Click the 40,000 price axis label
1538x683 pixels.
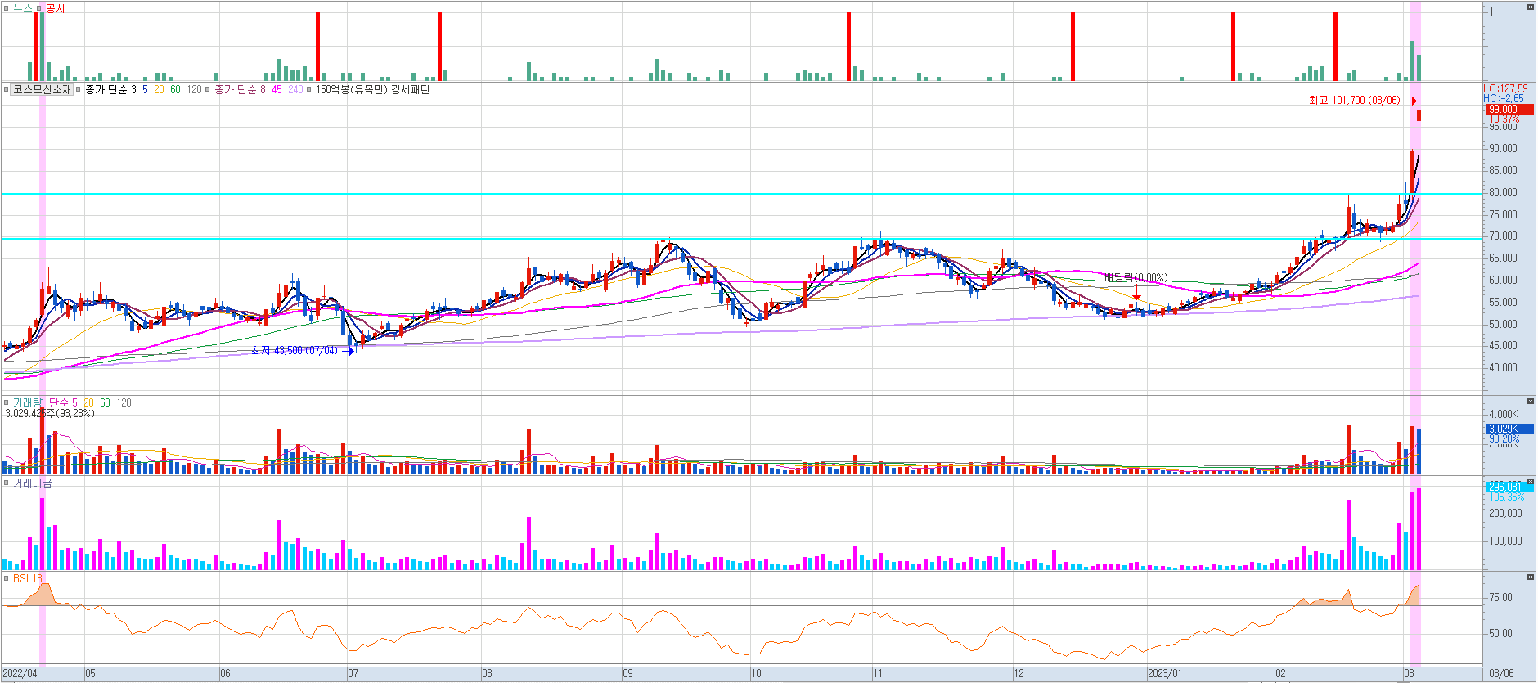1503,367
